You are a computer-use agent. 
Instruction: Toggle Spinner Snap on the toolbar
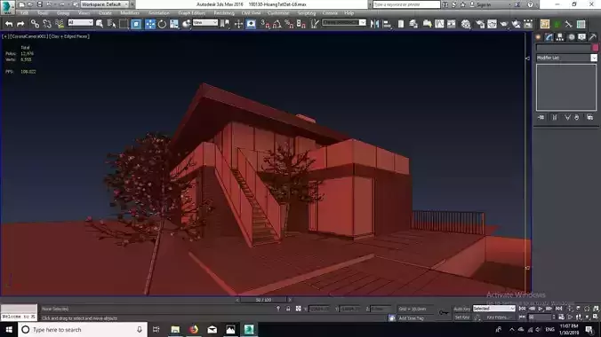[x=301, y=24]
